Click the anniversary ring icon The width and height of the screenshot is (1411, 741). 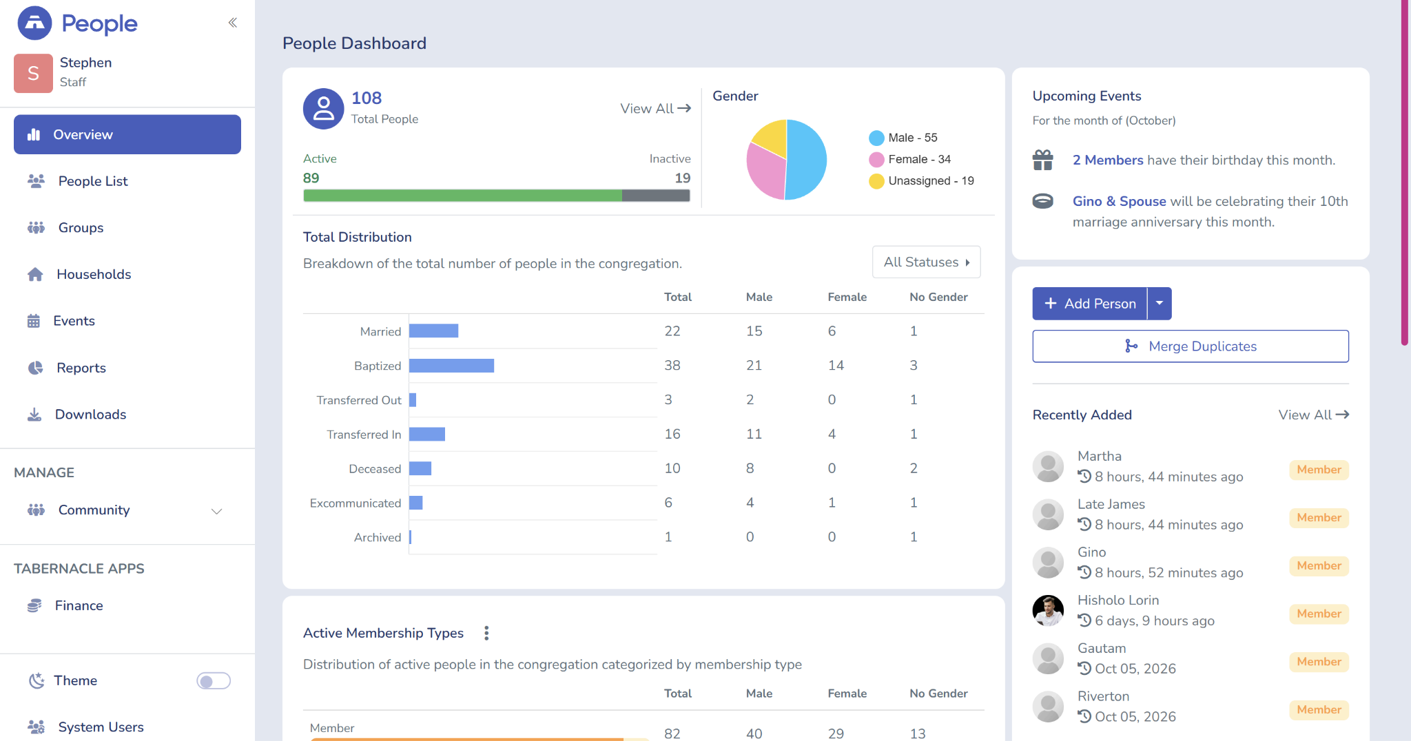click(x=1043, y=201)
